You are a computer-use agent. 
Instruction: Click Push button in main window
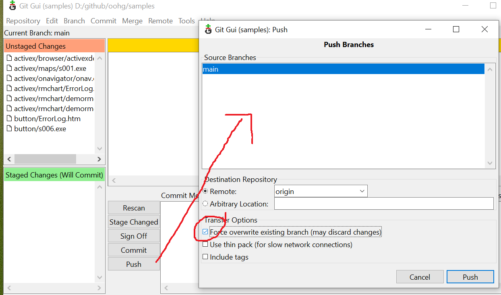tap(134, 264)
